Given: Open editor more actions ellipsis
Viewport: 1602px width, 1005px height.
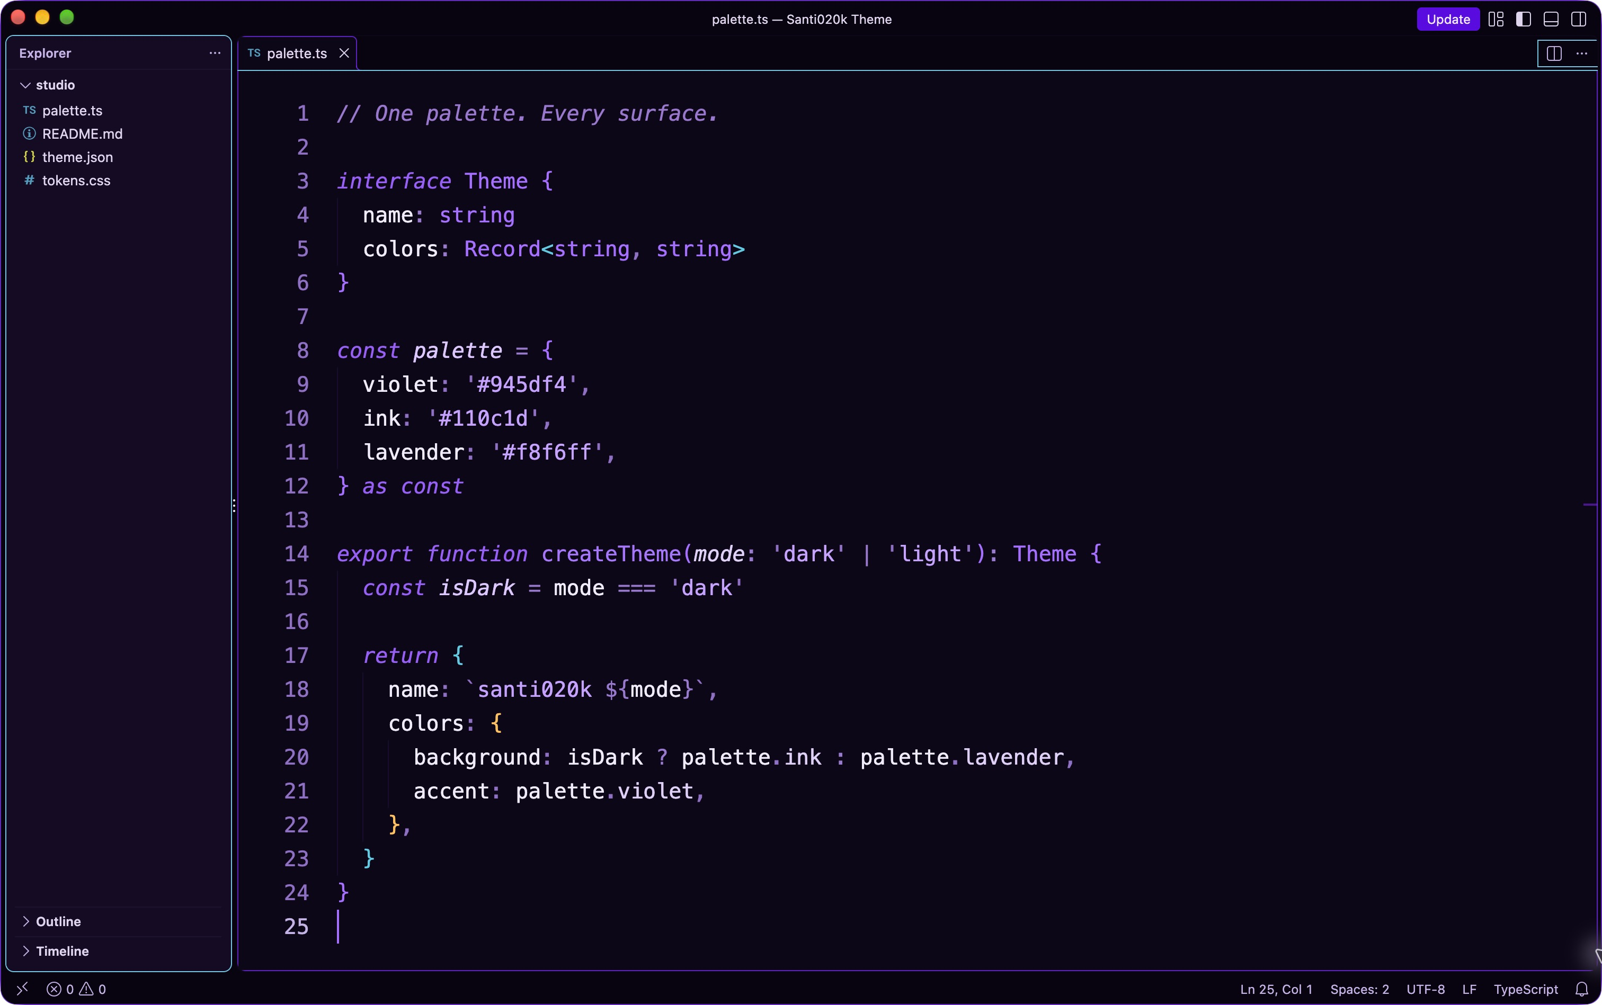Looking at the screenshot, I should tap(1581, 53).
